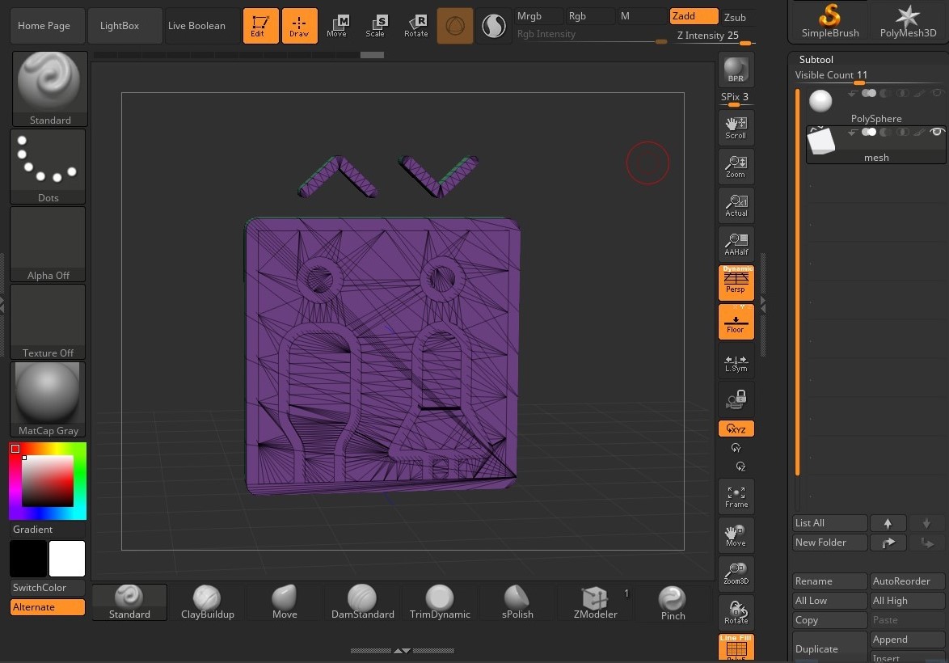The height and width of the screenshot is (663, 949).
Task: Click the Zoom3D icon
Action: 736,573
